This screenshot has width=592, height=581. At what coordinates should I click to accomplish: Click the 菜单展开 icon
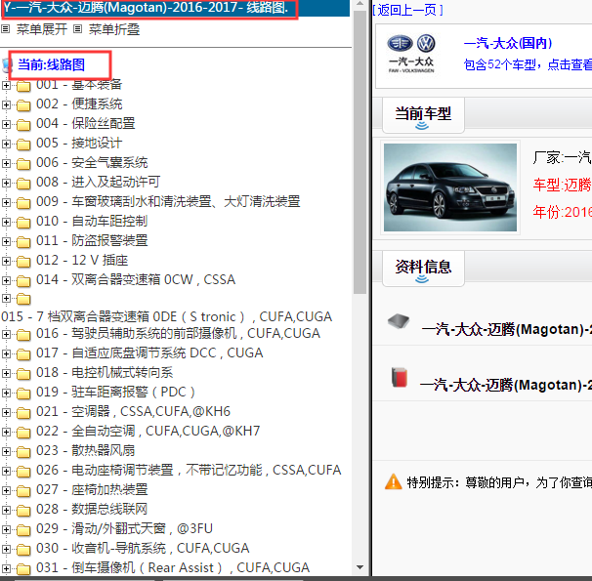point(5,29)
